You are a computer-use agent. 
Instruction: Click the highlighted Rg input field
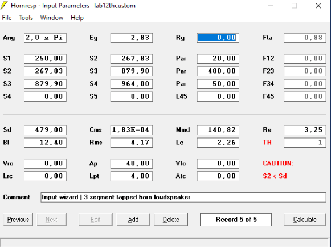(x=218, y=38)
